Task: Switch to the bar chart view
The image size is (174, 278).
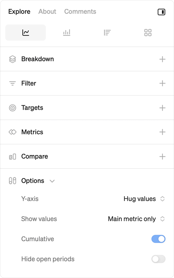Action: coord(67,33)
